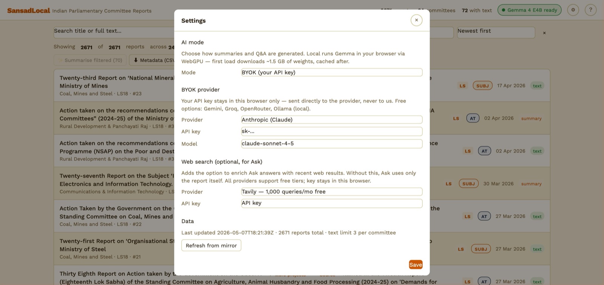Clear filters using the small x icon
604x285 pixels.
tap(544, 33)
